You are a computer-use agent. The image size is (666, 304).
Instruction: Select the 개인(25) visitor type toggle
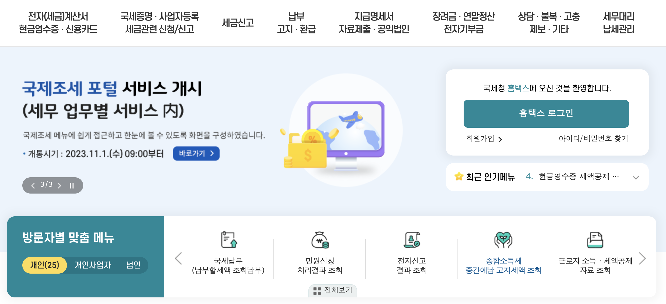point(44,265)
